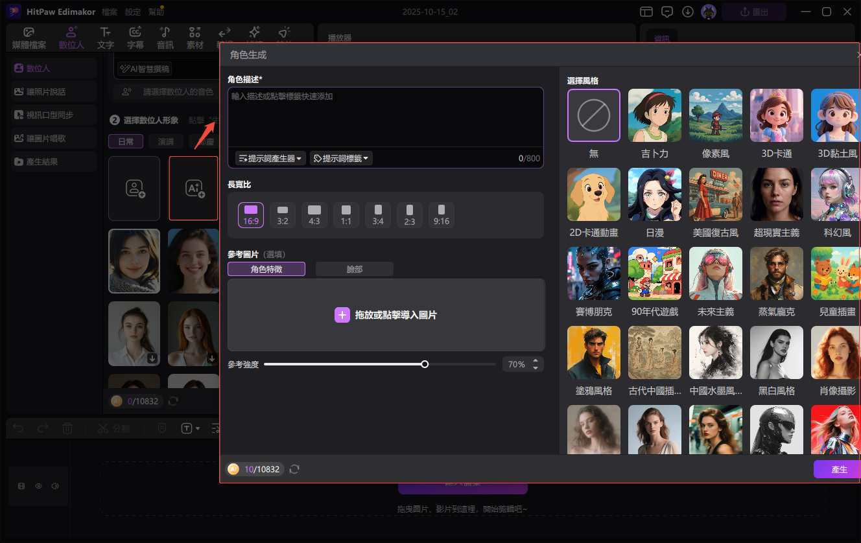Choose the 9:16 aspect ratio option
The height and width of the screenshot is (543, 861).
[442, 214]
